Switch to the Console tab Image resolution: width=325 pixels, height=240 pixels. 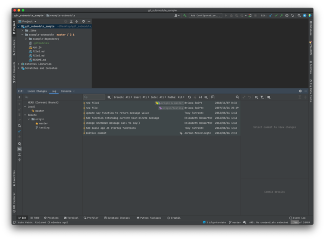[66, 91]
